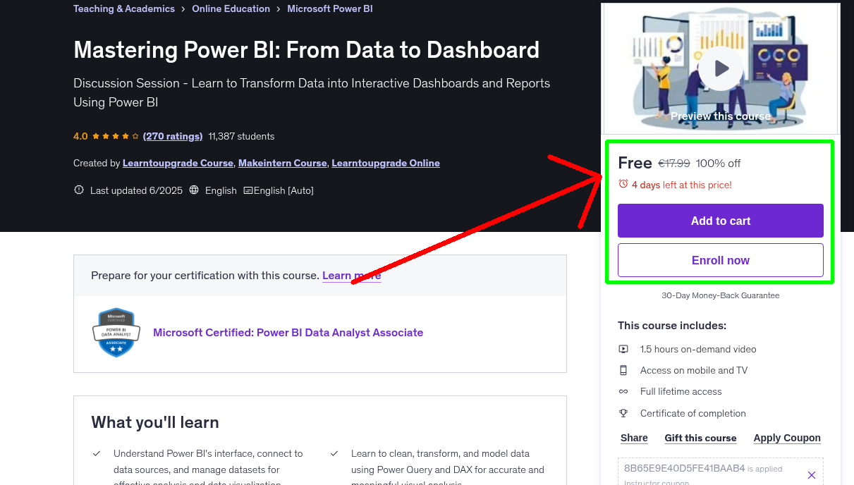This screenshot has width=854, height=485.
Task: Click the trophy icon for Certificate of completion
Action: click(x=623, y=413)
